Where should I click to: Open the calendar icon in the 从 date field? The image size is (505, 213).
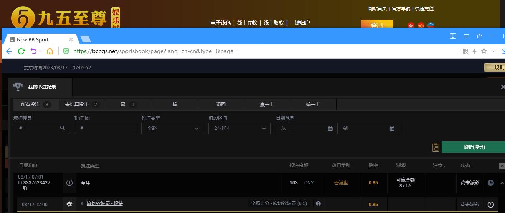click(x=330, y=128)
